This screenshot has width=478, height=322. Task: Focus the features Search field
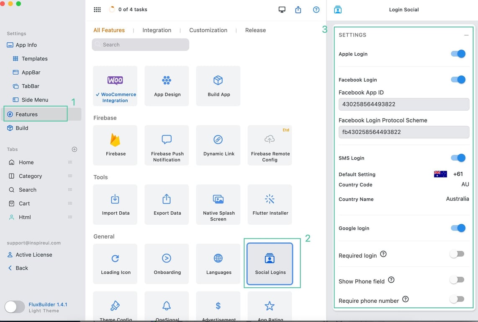click(x=141, y=44)
